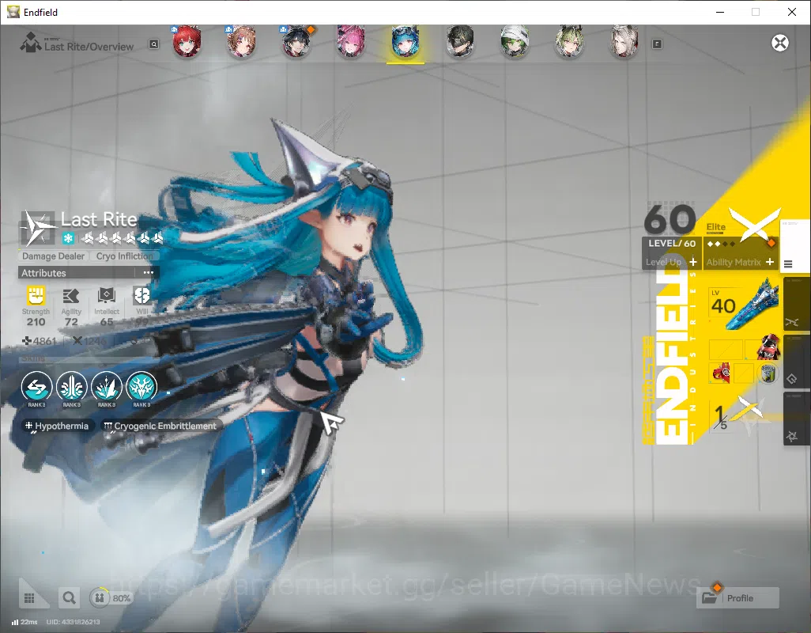
Task: Click the LEVEL/60 label
Action: (672, 243)
